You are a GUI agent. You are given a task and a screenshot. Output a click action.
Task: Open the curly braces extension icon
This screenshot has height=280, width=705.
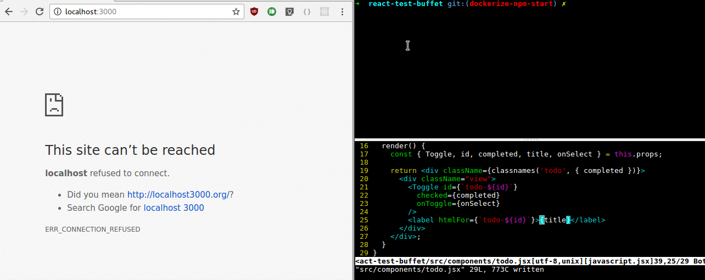point(307,12)
